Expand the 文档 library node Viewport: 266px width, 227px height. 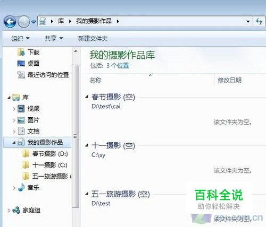pos(14,132)
